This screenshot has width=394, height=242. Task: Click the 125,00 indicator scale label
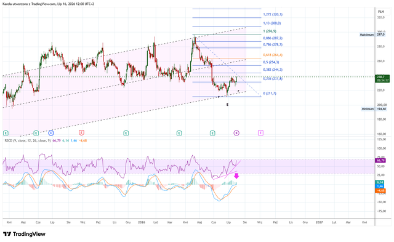pyautogui.click(x=382, y=139)
